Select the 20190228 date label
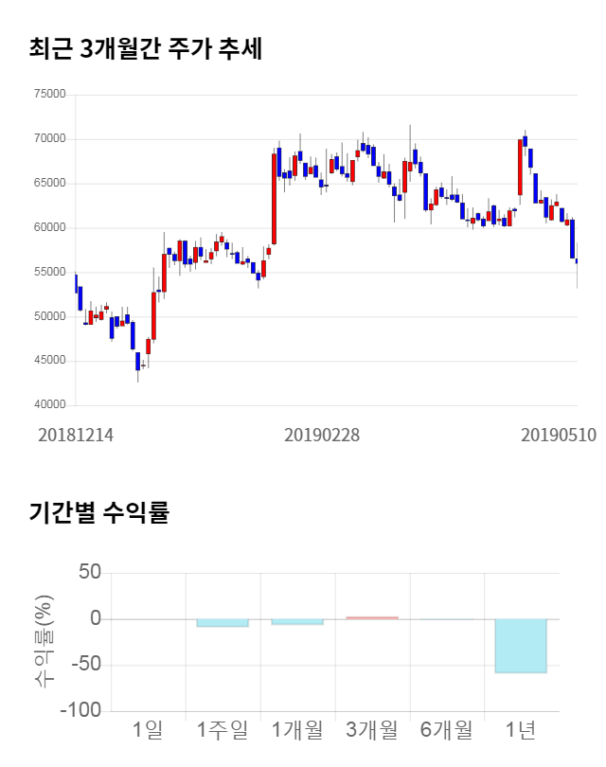Image resolution: width=606 pixels, height=767 pixels. coord(322,436)
